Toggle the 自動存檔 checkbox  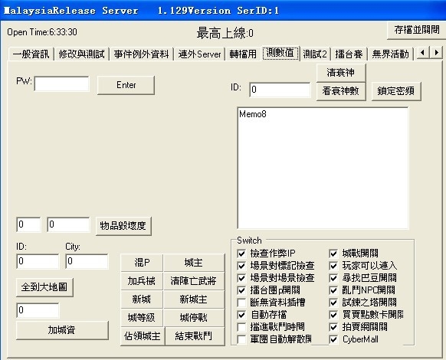(241, 315)
